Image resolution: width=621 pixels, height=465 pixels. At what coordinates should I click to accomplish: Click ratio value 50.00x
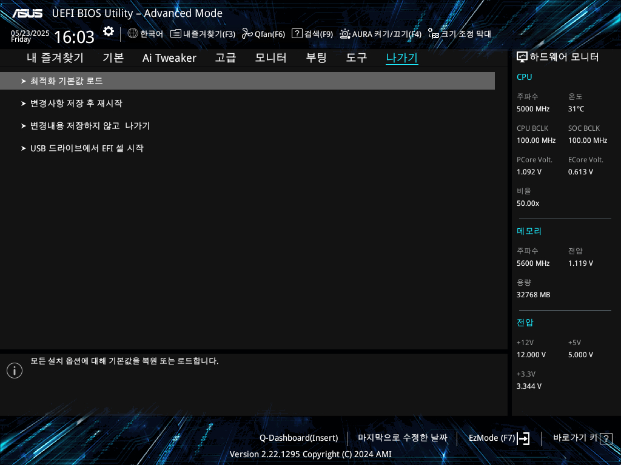click(x=528, y=203)
